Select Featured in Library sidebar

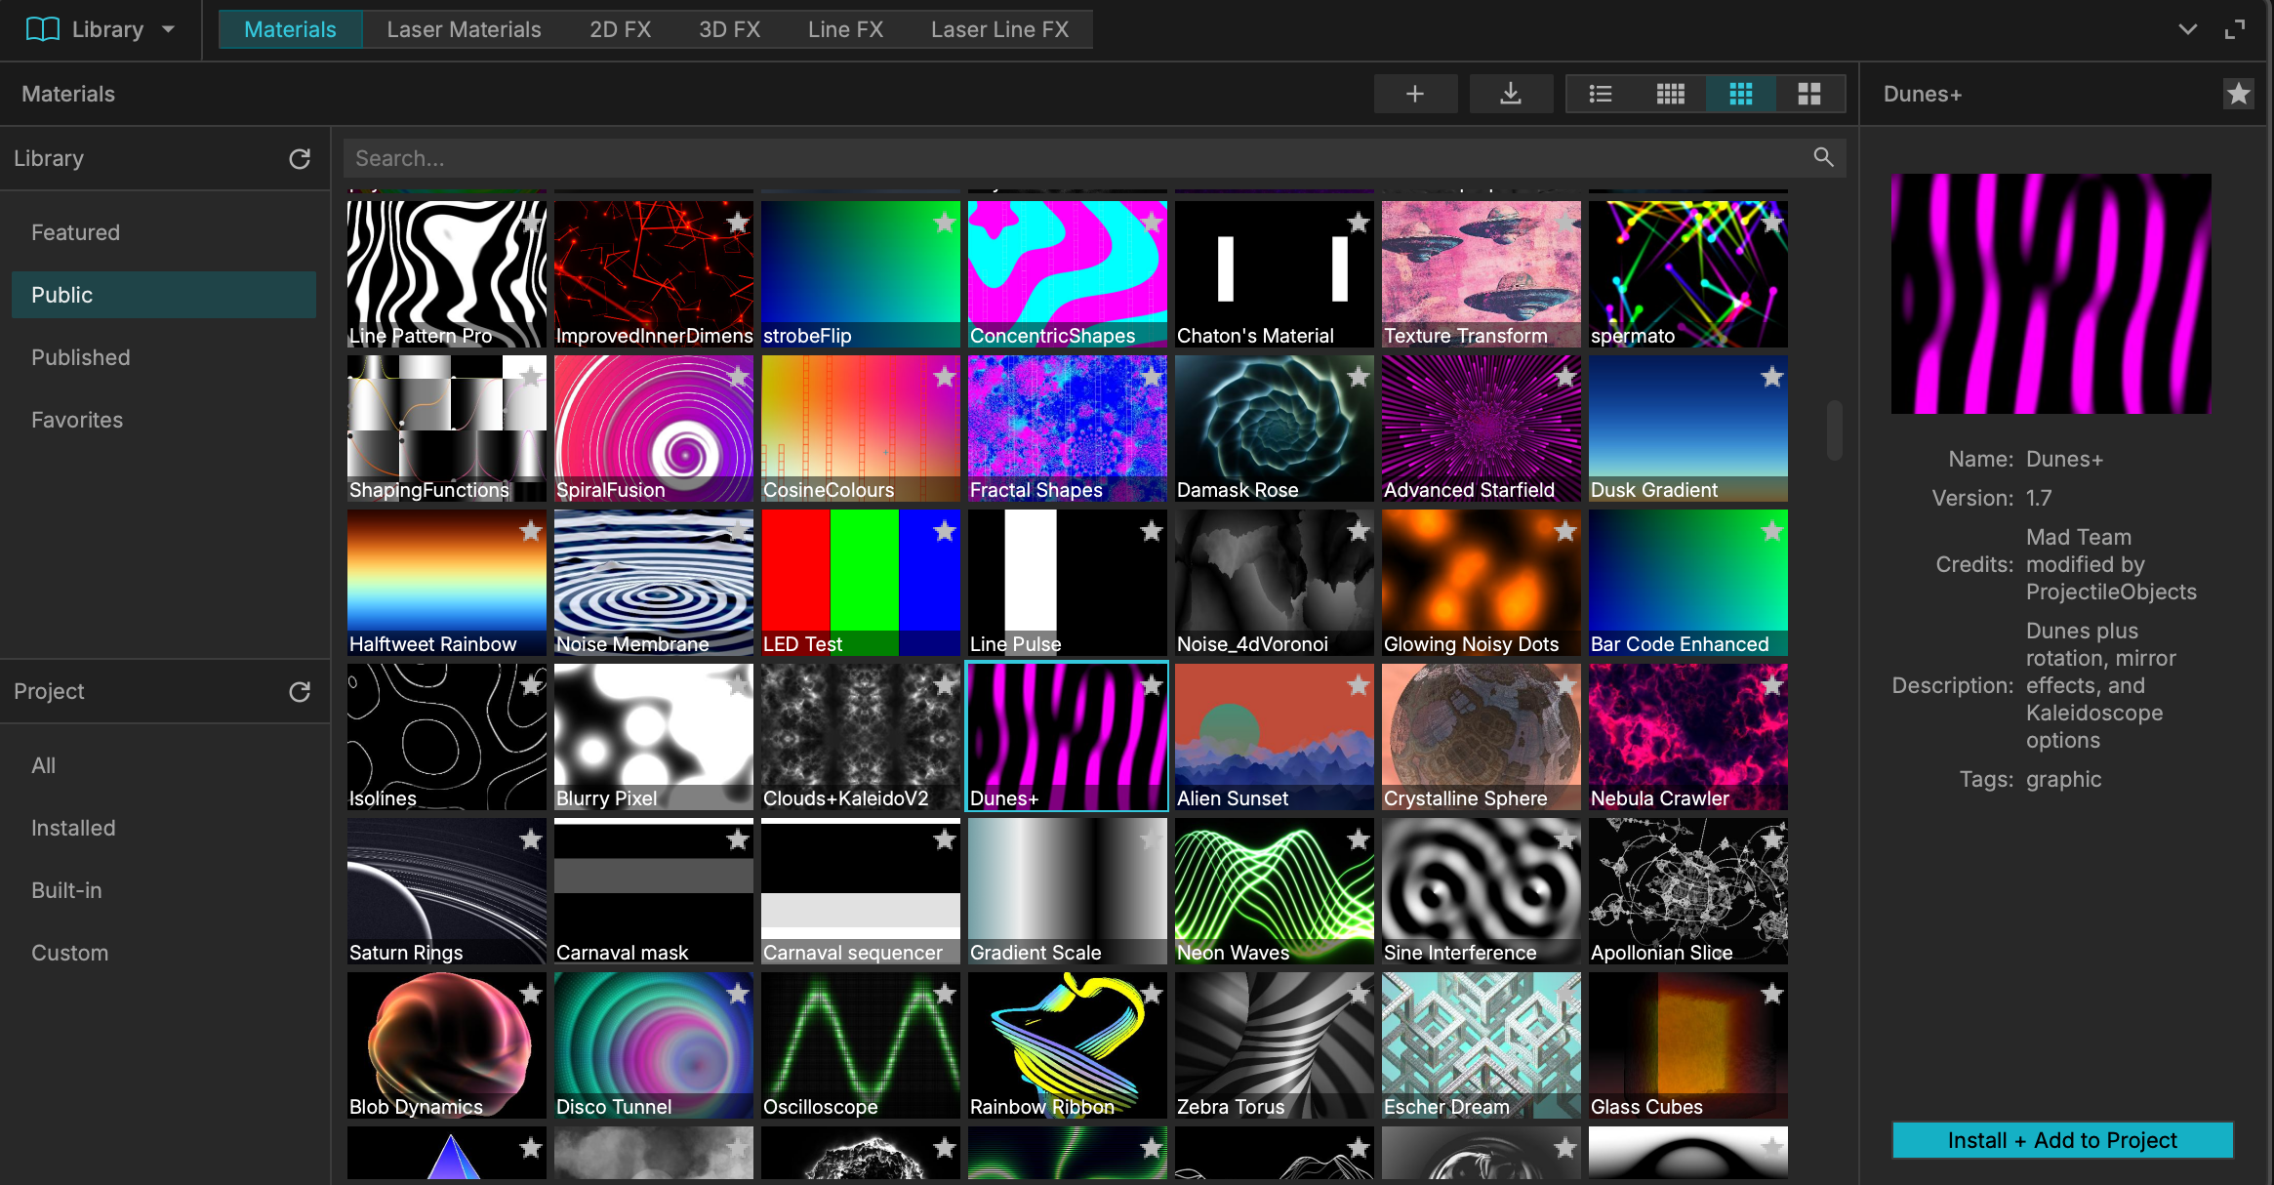coord(164,232)
